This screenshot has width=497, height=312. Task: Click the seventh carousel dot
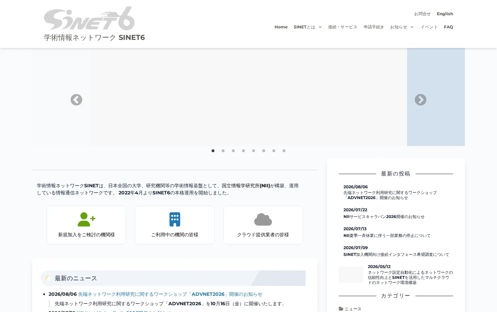[x=274, y=151]
